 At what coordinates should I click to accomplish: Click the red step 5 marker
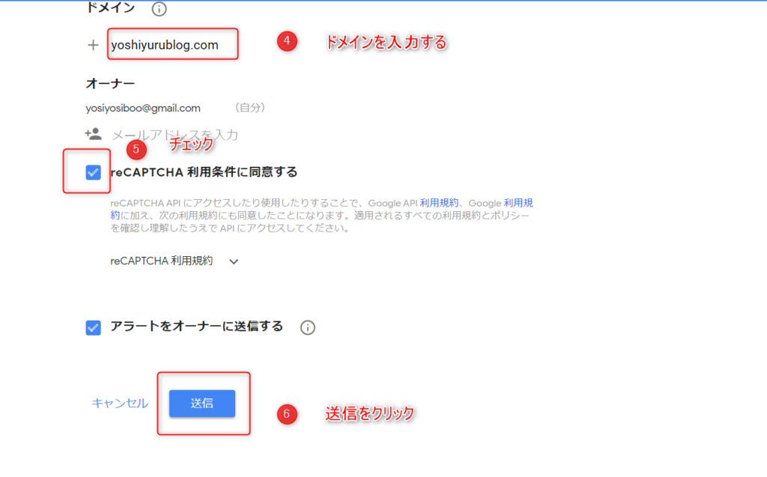click(x=136, y=150)
